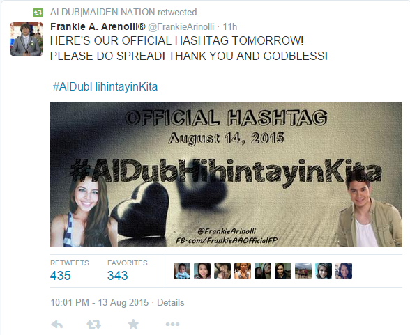View the 343 favorites count
410x335 pixels.
click(x=117, y=276)
